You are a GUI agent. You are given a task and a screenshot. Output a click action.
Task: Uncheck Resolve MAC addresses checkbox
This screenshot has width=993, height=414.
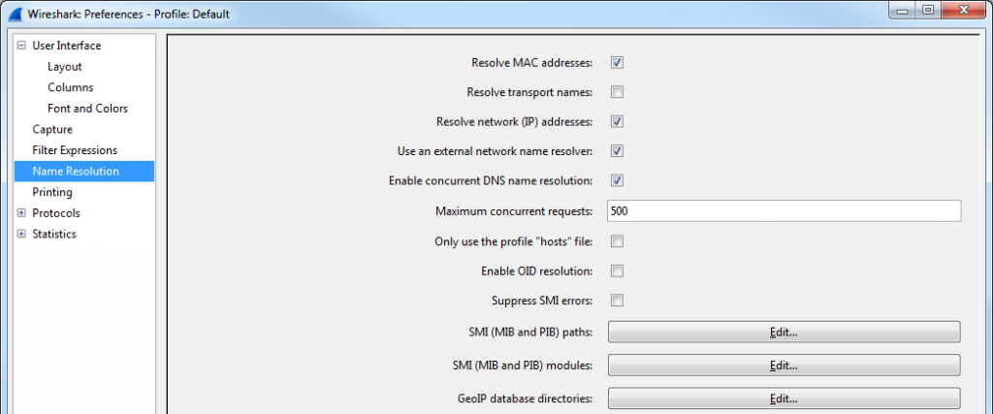point(617,63)
